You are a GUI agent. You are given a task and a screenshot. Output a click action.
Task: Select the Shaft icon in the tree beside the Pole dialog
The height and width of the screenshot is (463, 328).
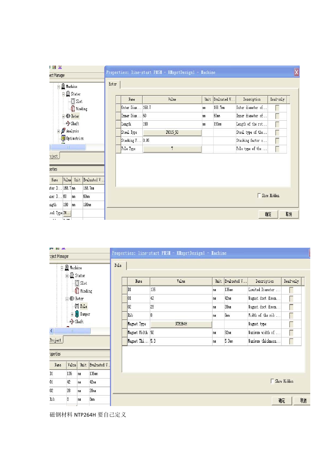[x=72, y=322]
